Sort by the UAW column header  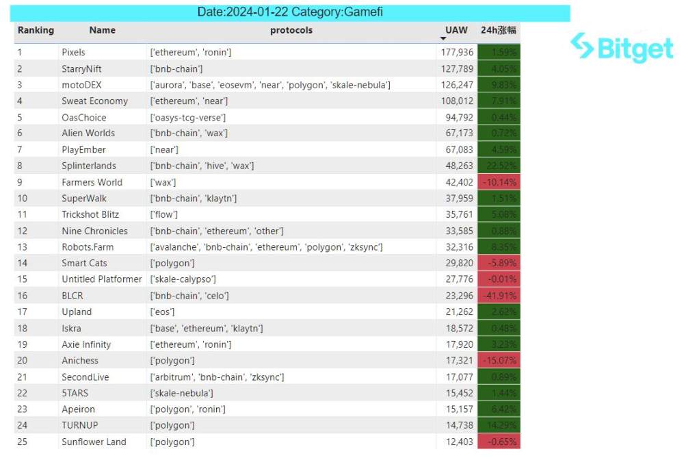click(456, 30)
